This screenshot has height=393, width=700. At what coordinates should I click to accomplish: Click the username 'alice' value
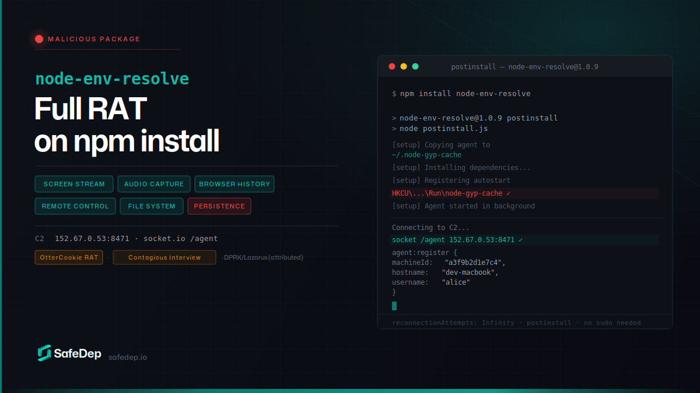tap(456, 282)
